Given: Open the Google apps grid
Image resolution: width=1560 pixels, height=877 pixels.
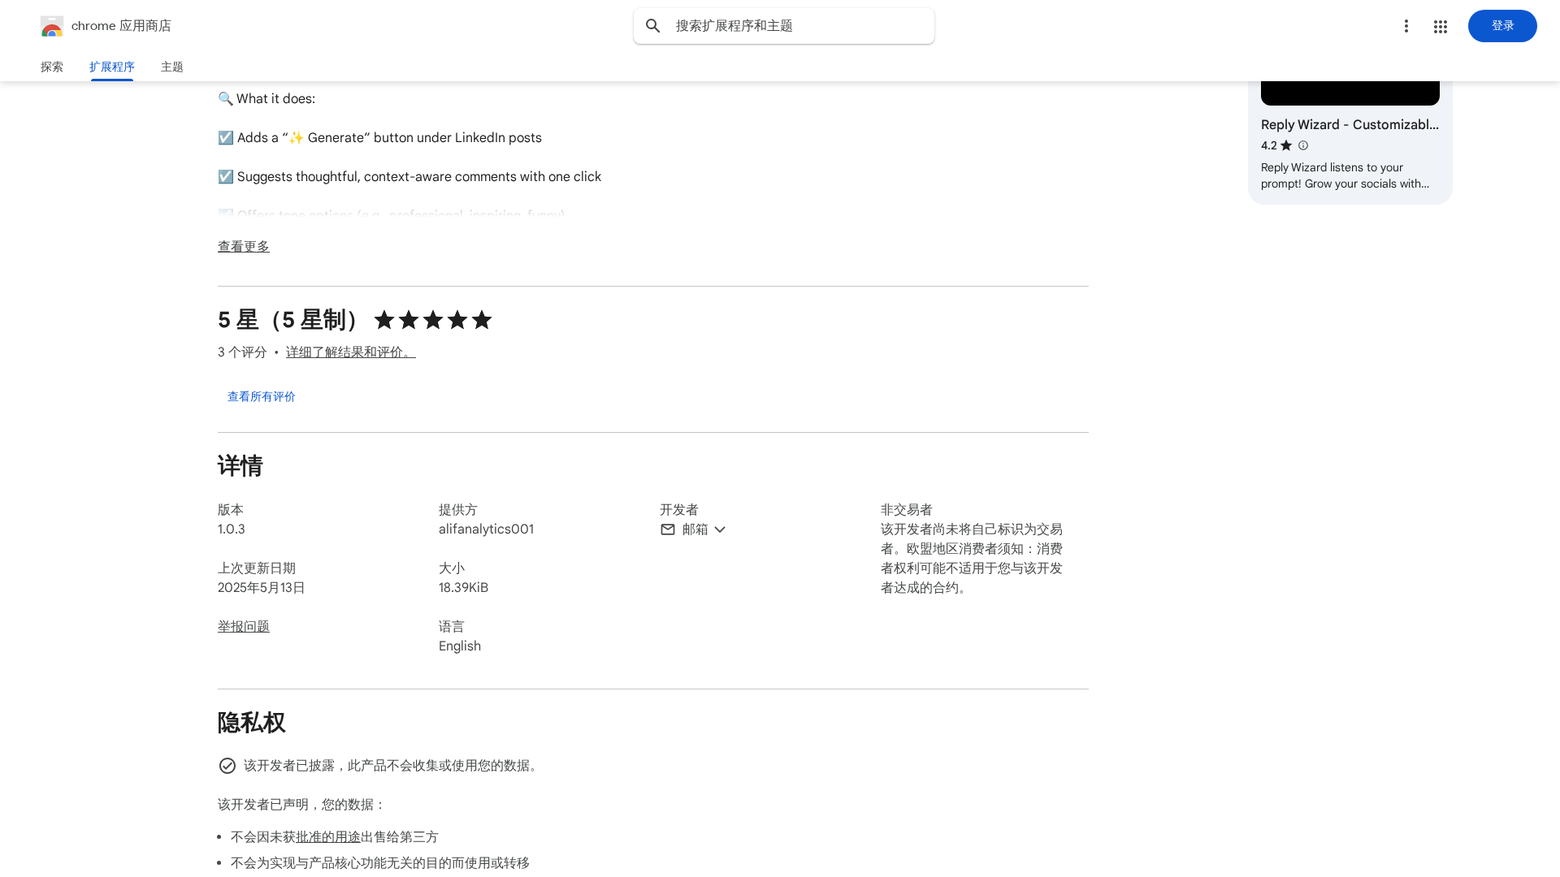Looking at the screenshot, I should point(1440,26).
